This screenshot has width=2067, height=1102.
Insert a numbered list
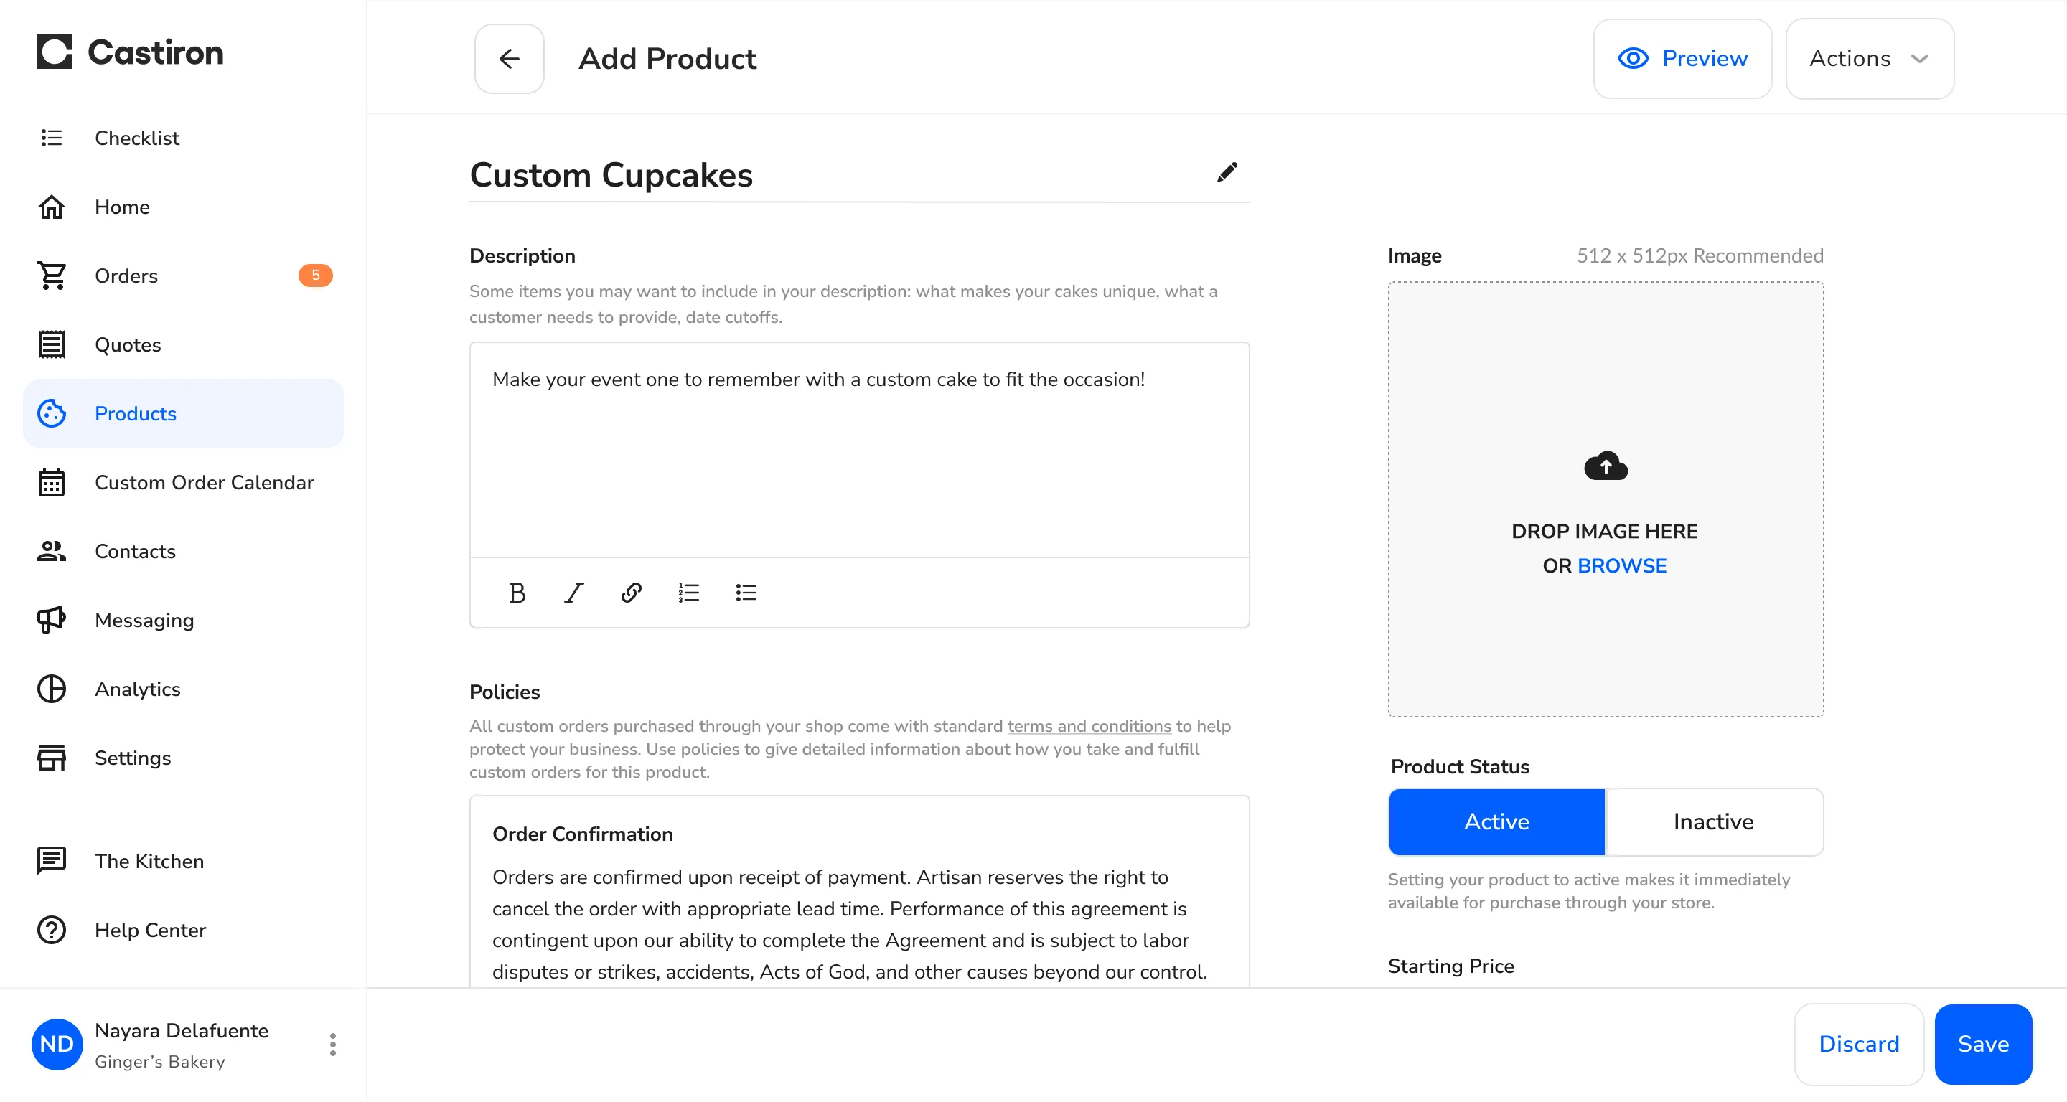[x=688, y=593]
